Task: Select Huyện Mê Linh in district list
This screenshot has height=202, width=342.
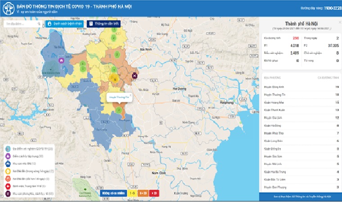Action: tap(301, 164)
